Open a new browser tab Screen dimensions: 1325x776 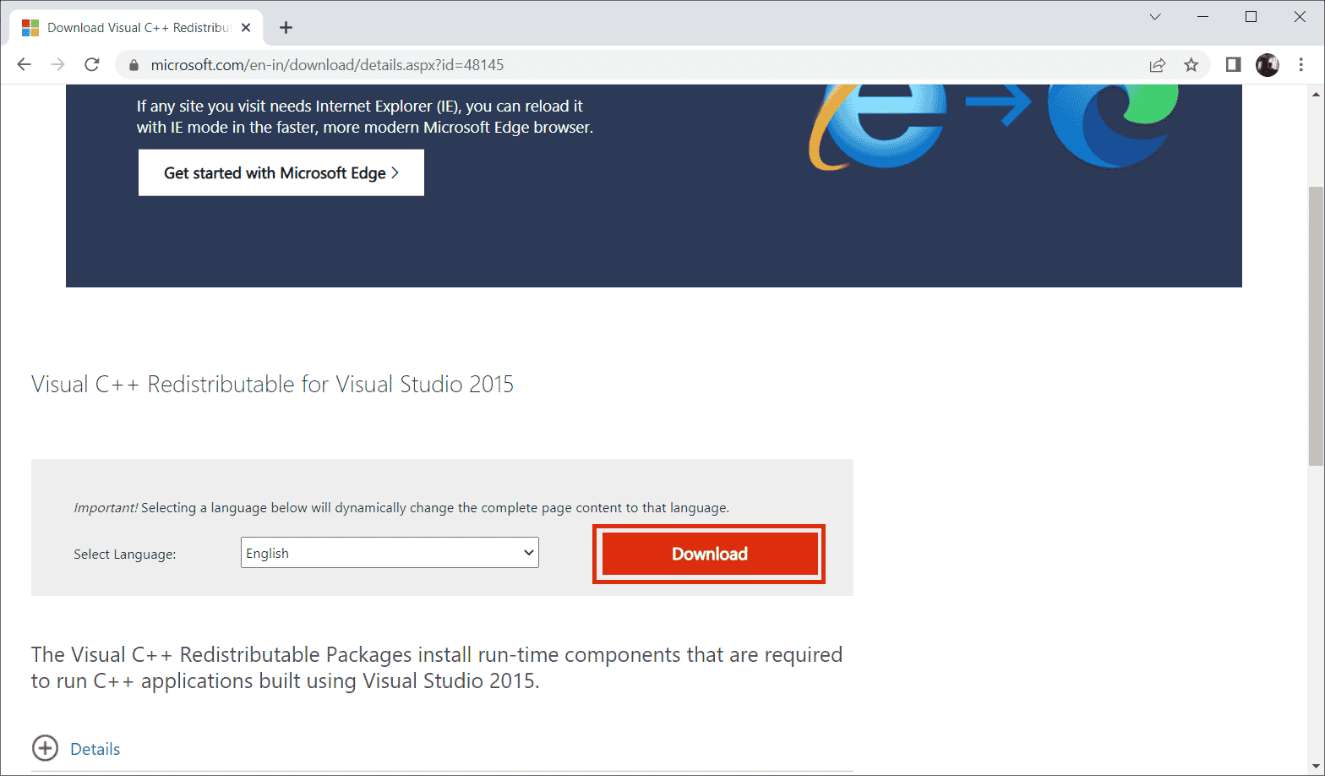pos(286,28)
